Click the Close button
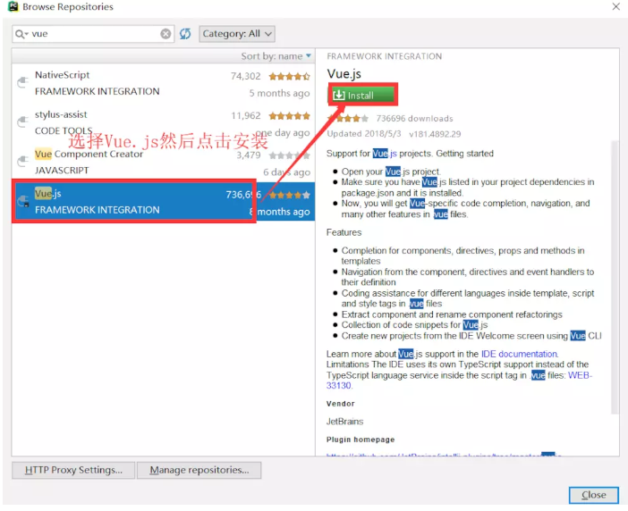Image resolution: width=628 pixels, height=511 pixels. point(593,496)
